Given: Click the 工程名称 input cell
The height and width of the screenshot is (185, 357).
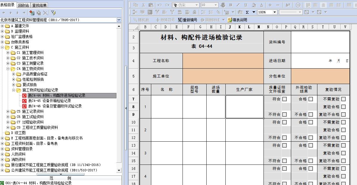Looking at the screenshot, I should click(x=223, y=61).
